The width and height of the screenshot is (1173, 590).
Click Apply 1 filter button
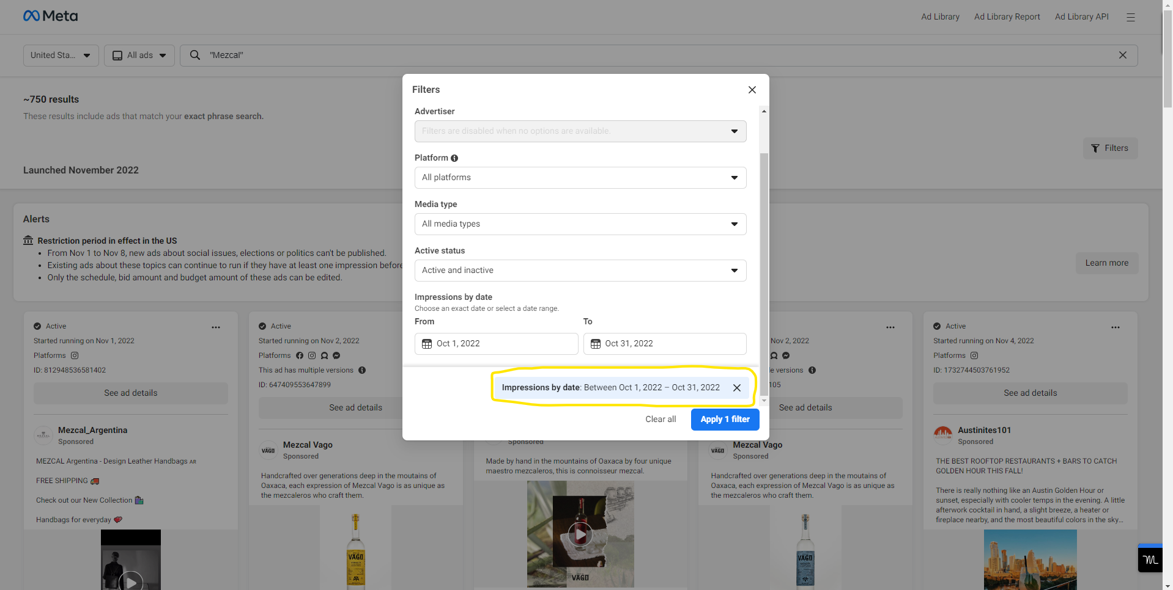click(725, 420)
